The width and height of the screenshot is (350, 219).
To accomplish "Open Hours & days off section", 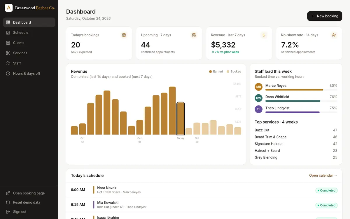I will pyautogui.click(x=29, y=74).
